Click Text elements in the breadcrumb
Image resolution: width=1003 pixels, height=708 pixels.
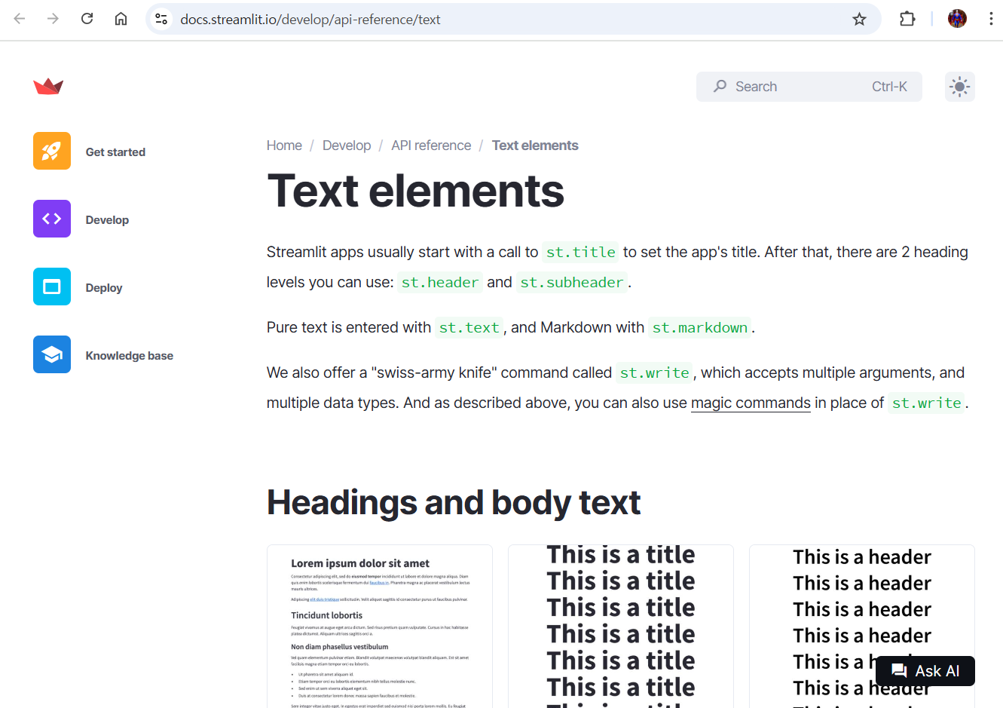(x=535, y=146)
